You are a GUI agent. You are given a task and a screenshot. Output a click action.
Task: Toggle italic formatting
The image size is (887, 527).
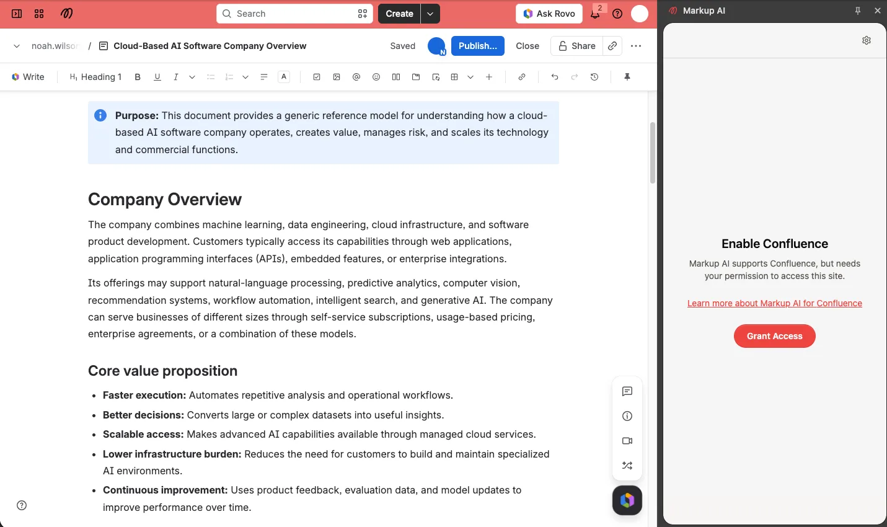[x=176, y=77]
